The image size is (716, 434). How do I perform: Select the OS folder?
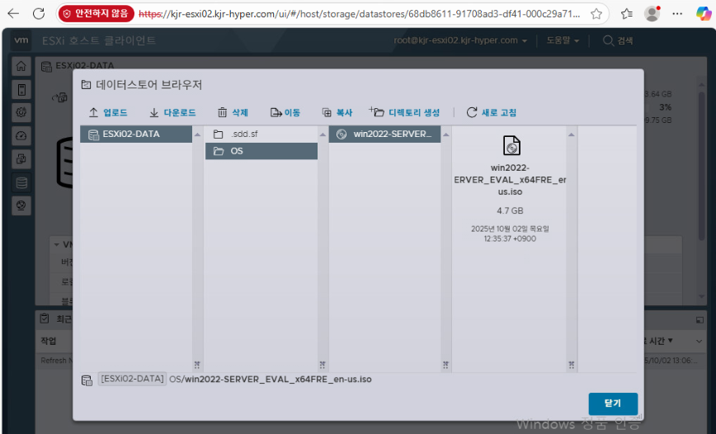pyautogui.click(x=261, y=151)
